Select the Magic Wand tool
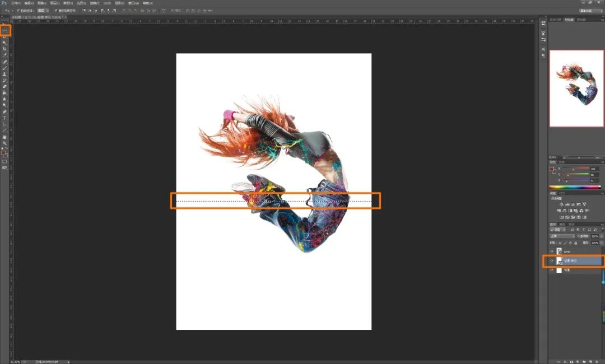 [x=4, y=43]
